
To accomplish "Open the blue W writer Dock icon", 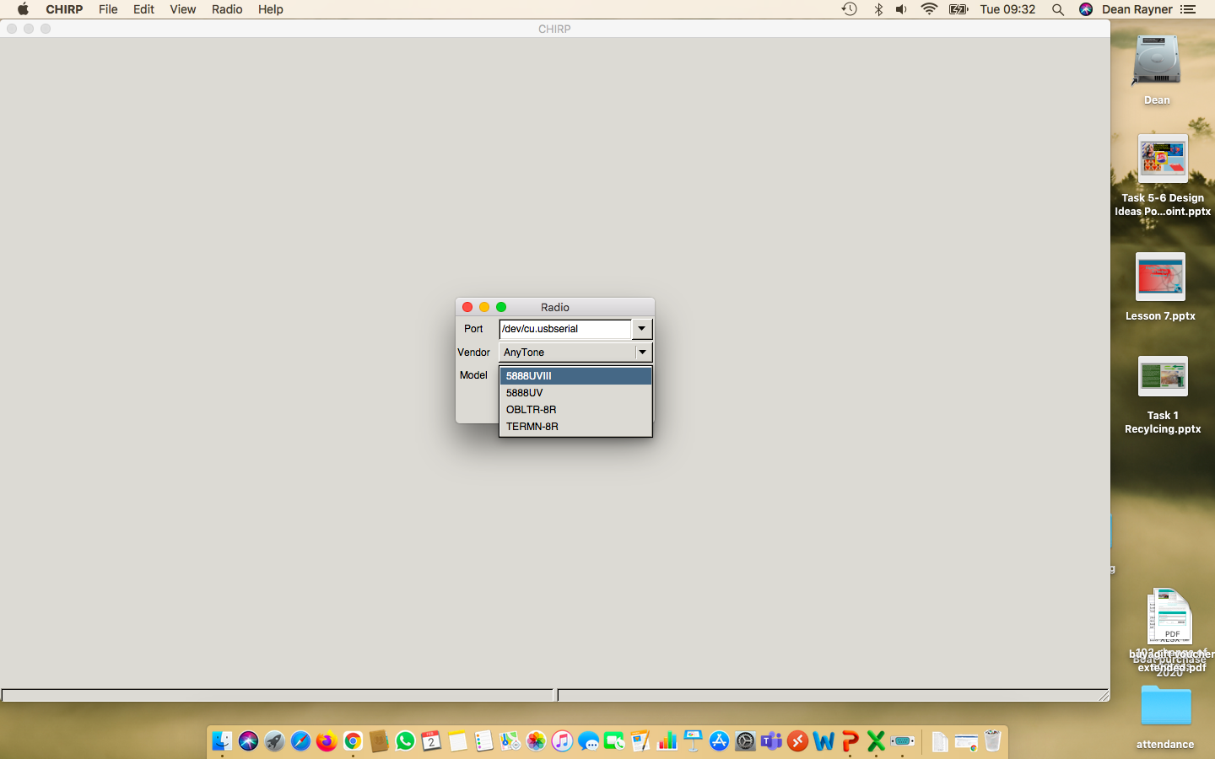I will pos(823,741).
